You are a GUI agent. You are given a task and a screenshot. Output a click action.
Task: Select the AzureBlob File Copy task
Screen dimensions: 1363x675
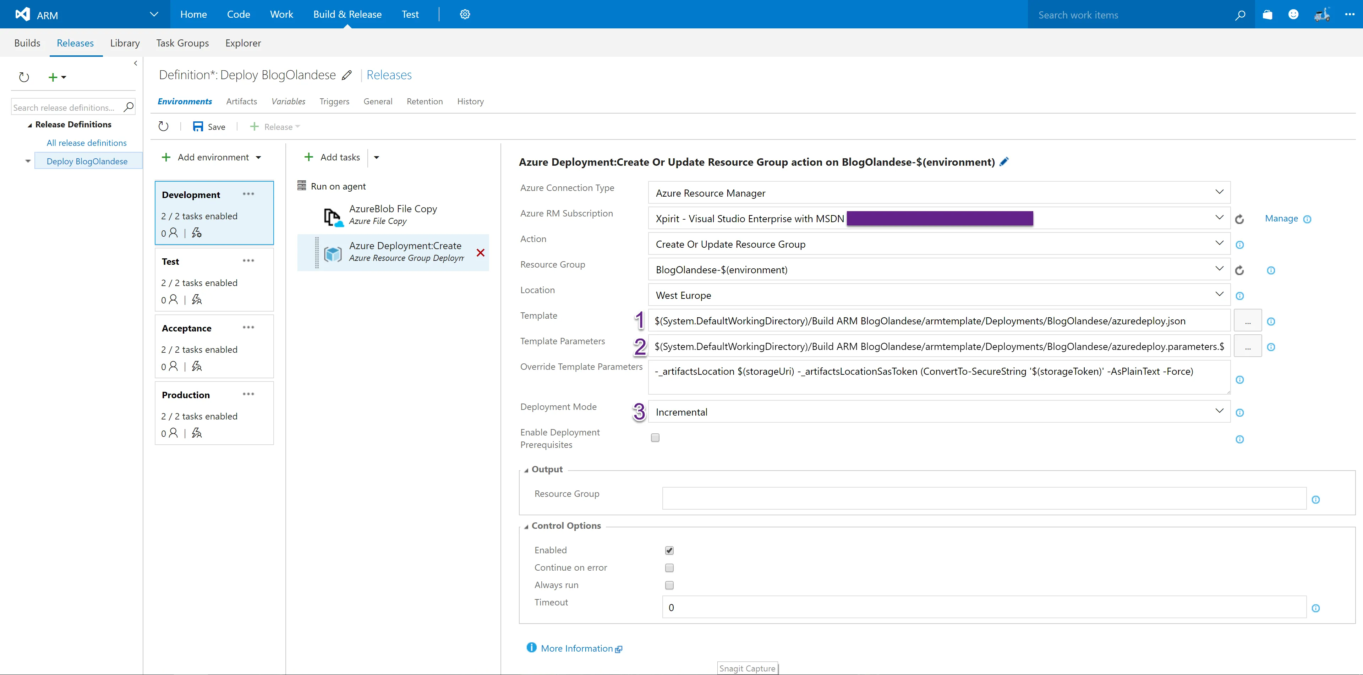(393, 214)
